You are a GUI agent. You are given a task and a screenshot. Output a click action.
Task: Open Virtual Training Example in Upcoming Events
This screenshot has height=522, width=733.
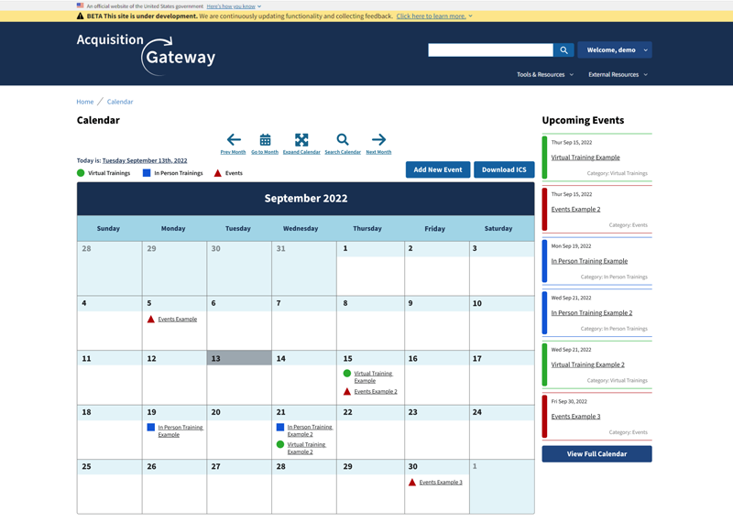pyautogui.click(x=585, y=158)
